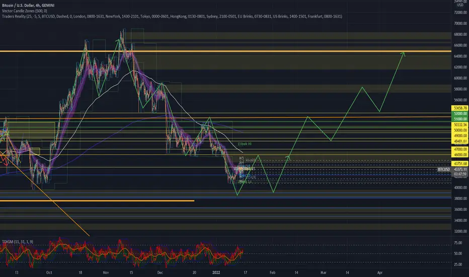Click the BTCUSD symbol tag on price axis
469x277 pixels.
click(444, 169)
